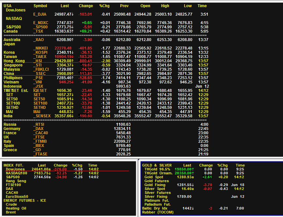
Task: Select Gold Fixing last 1281.55
Action: [186, 185]
